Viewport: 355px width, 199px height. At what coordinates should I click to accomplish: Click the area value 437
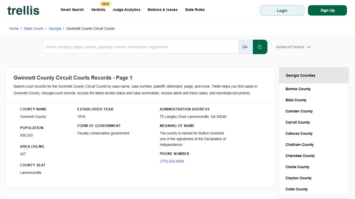click(23, 154)
